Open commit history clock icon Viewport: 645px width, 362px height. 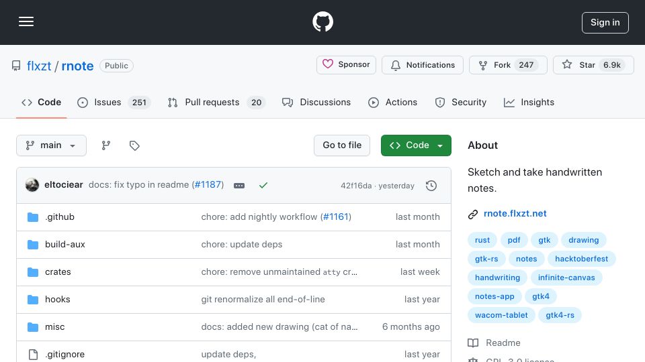[x=431, y=186]
